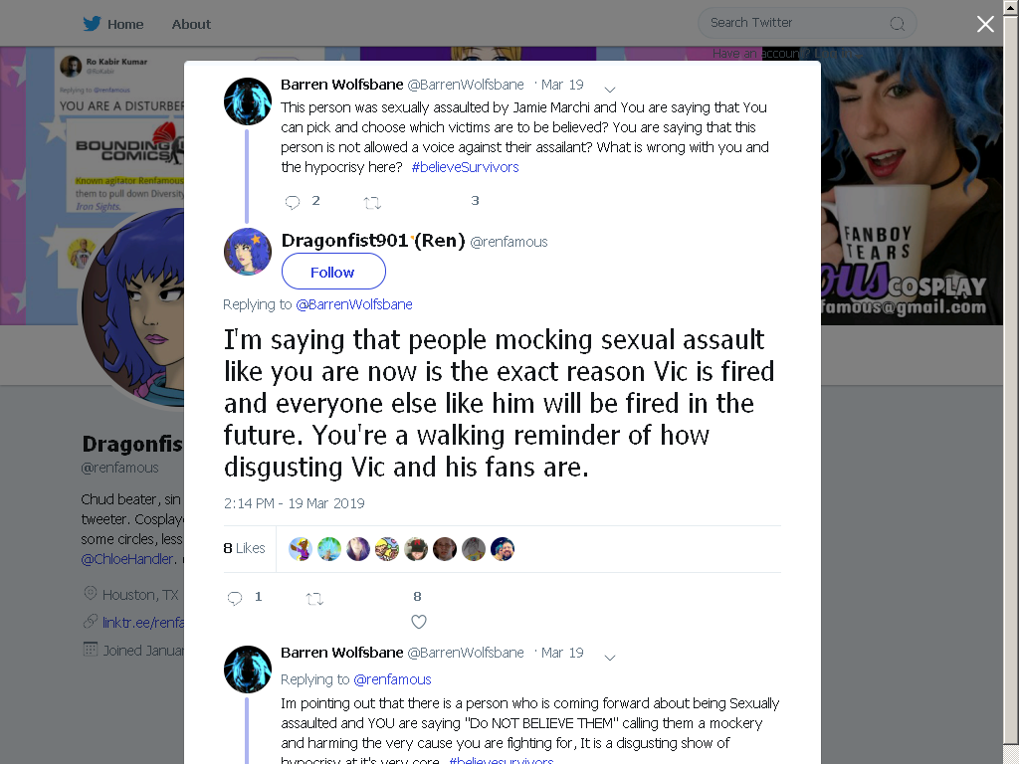
Task: Click the Twitter bird Home icon
Action: [x=92, y=24]
